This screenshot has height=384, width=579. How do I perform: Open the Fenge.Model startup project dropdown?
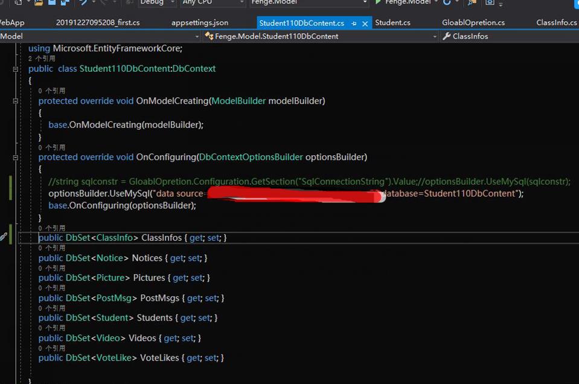click(309, 2)
